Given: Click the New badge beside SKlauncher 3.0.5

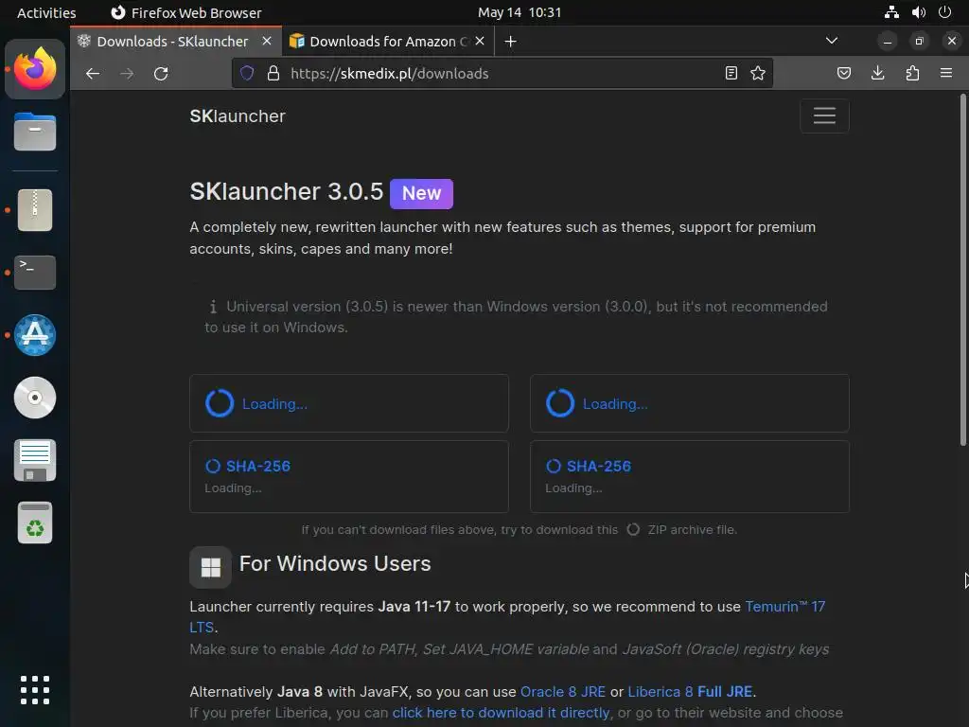Looking at the screenshot, I should tap(421, 193).
